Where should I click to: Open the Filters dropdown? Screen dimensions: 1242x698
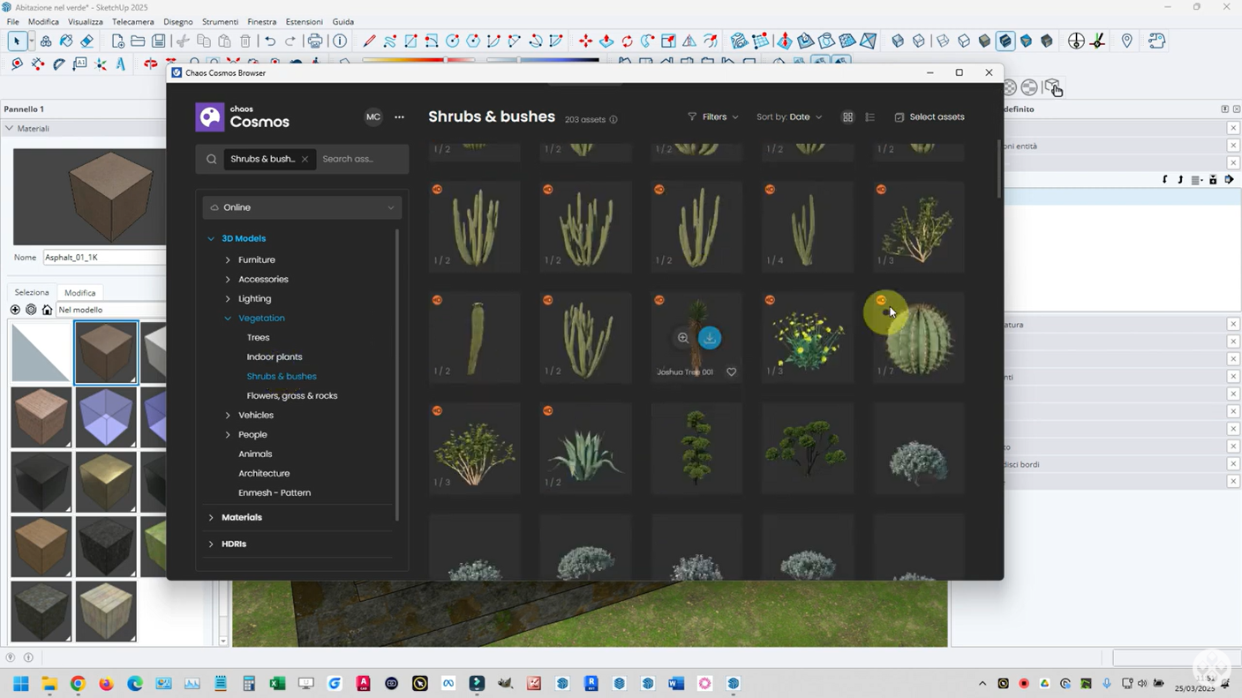[x=713, y=117]
